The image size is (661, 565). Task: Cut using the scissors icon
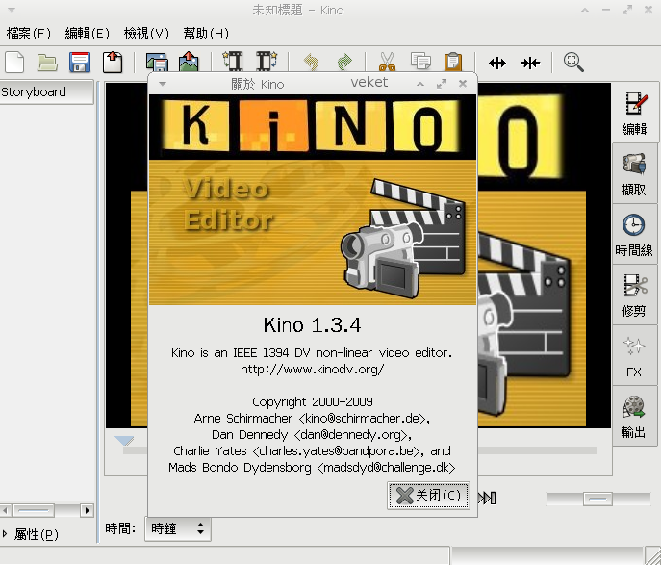coord(387,62)
